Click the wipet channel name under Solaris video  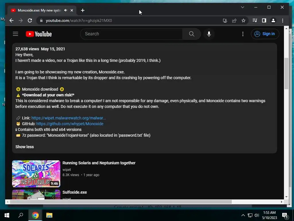pos(67,169)
